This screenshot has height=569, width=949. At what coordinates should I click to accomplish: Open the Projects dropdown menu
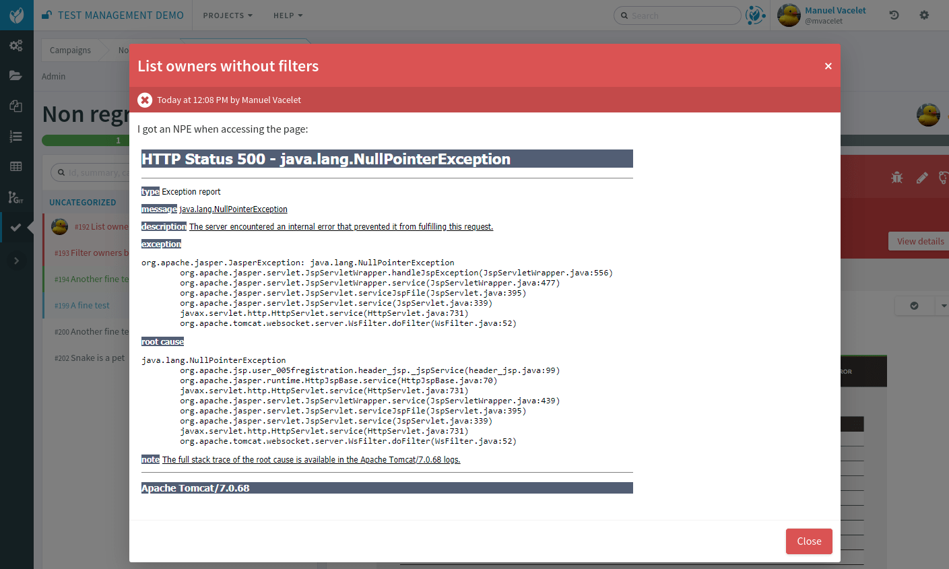click(228, 15)
